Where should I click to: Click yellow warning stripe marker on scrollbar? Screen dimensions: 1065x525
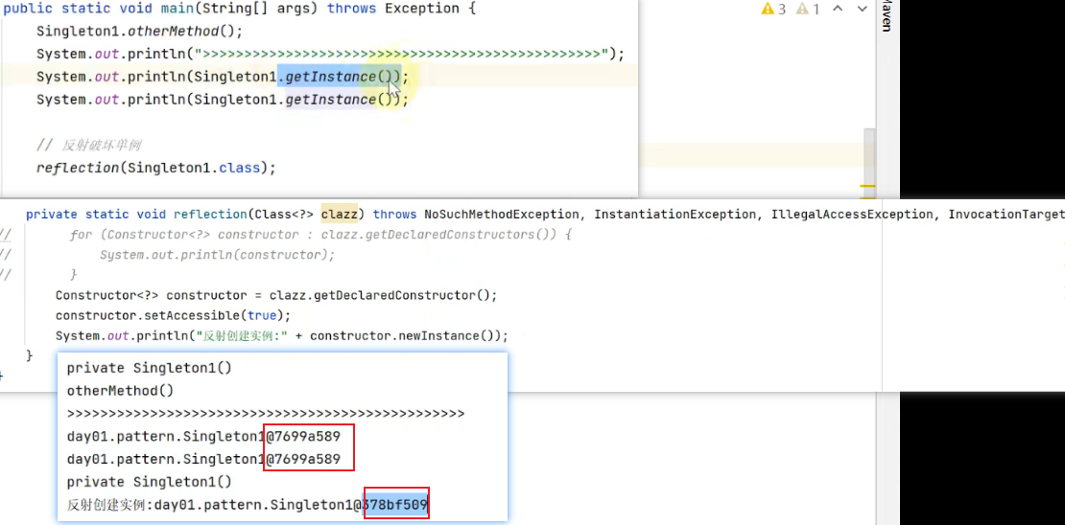868,185
